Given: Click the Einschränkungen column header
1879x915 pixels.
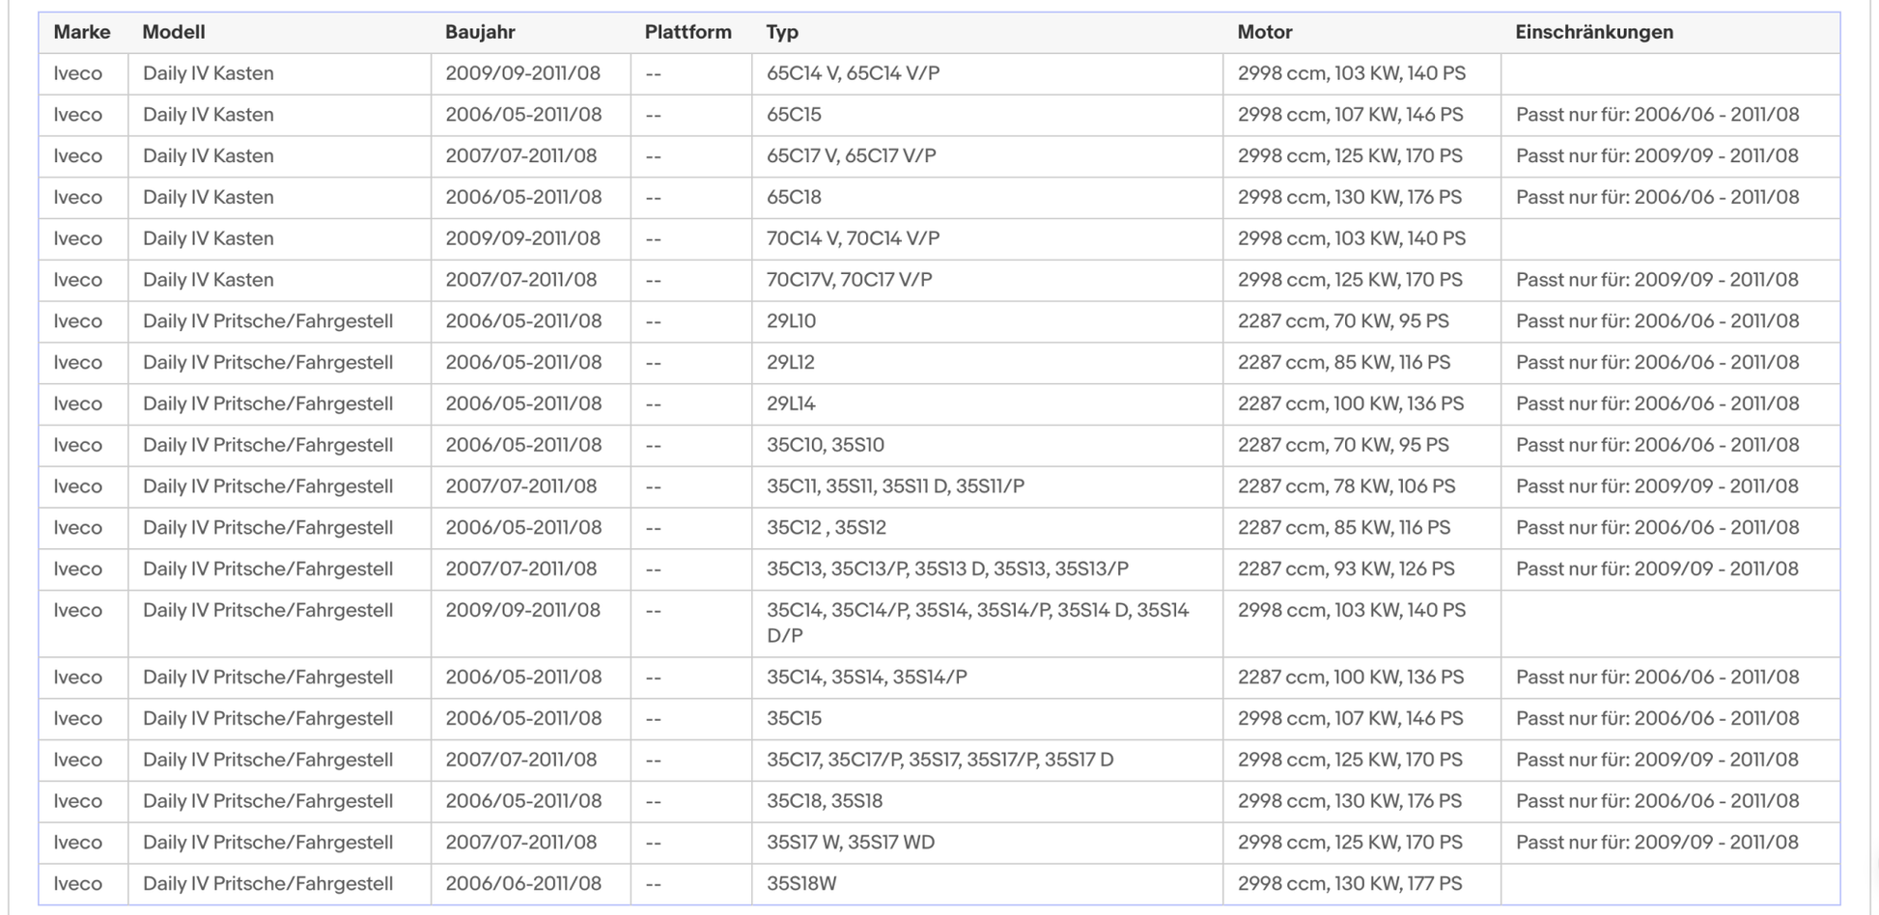Looking at the screenshot, I should [x=1594, y=32].
